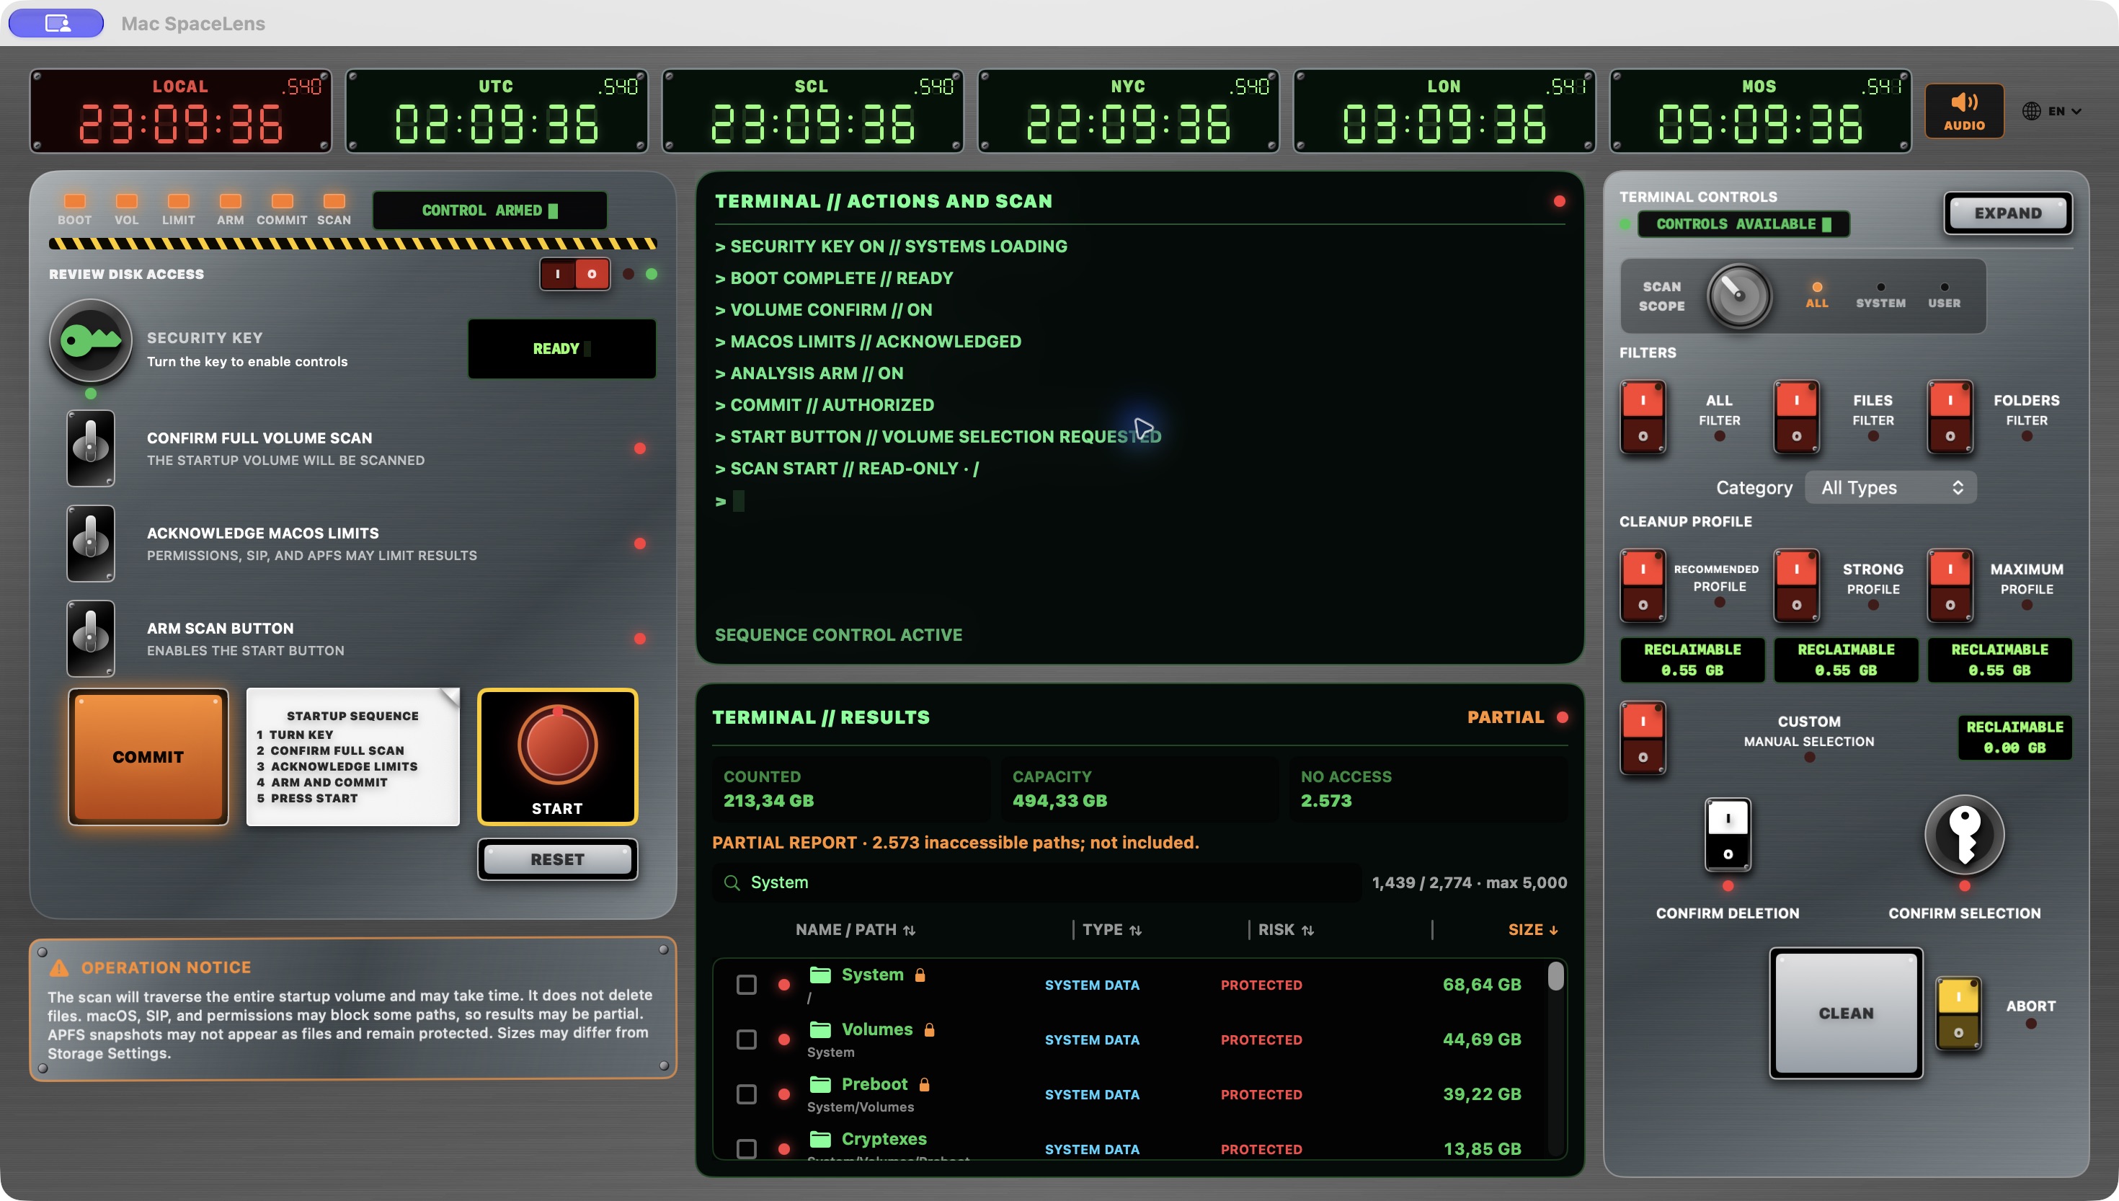This screenshot has width=2119, height=1201.
Task: Click the Startup Sequence note card
Action: click(x=353, y=756)
